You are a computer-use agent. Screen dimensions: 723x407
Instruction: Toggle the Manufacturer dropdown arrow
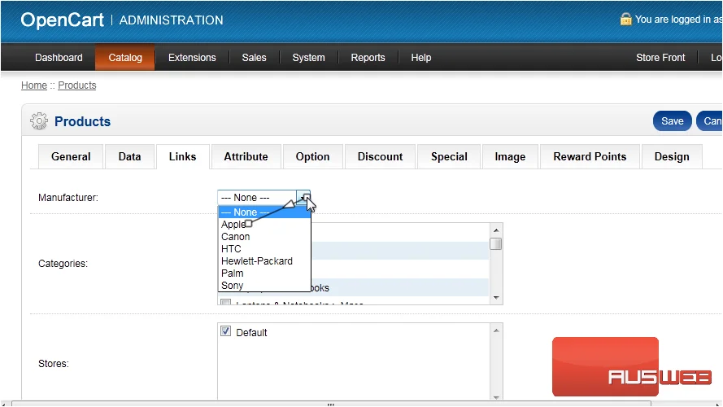[x=303, y=198]
